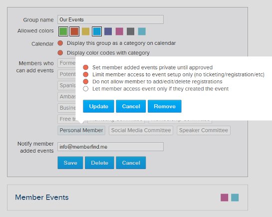The height and width of the screenshot is (217, 272).
Task: Select the teal allowed color swatch
Action: click(142, 31)
